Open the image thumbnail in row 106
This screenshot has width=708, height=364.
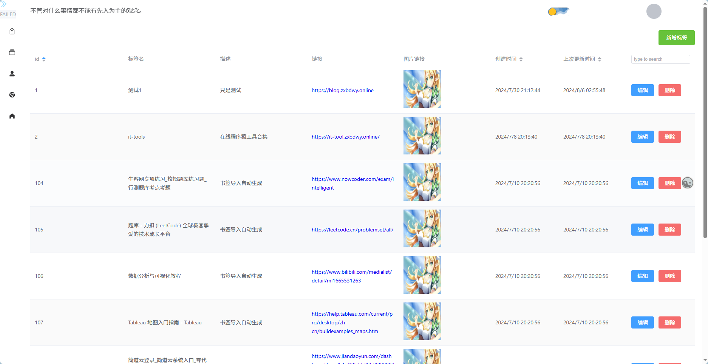tap(422, 275)
